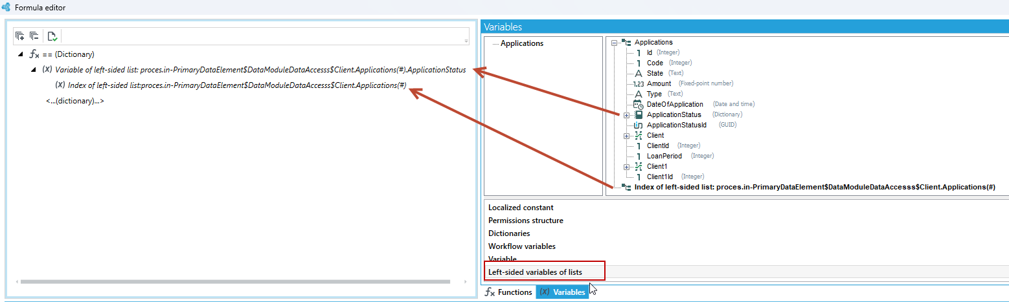Expand the Client node
Viewport: 1009px width, 302px height.
click(x=626, y=136)
